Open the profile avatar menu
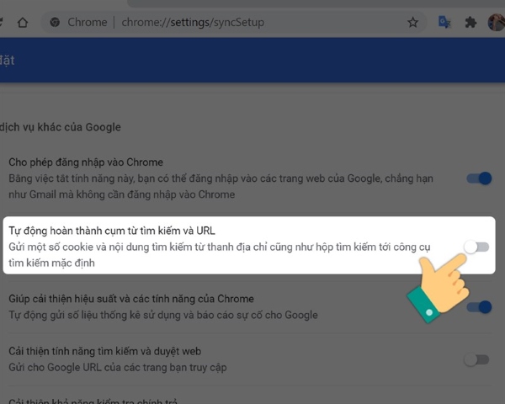 coord(496,23)
